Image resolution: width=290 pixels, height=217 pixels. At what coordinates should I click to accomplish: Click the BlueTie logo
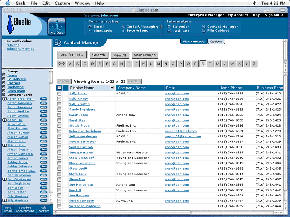click(19, 25)
